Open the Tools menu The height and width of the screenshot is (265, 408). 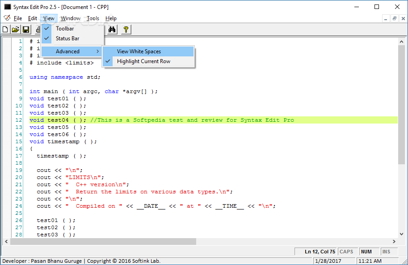(93, 18)
